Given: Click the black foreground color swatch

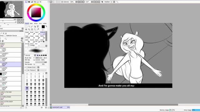Looking at the screenshot, I should pyautogui.click(x=43, y=27).
